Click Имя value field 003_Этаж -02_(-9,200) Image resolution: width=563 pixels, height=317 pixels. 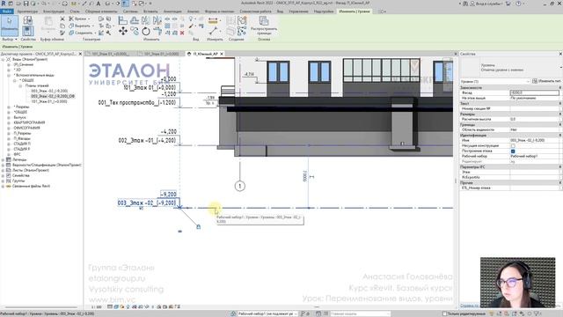coord(534,141)
